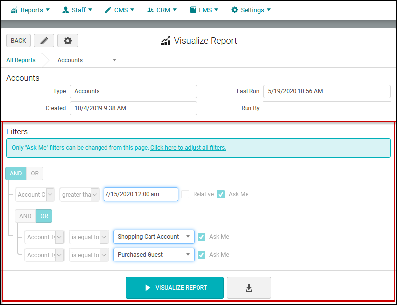Viewport: 397px width, 305px height.
Task: Click the pencil edit report icon
Action: [44, 41]
